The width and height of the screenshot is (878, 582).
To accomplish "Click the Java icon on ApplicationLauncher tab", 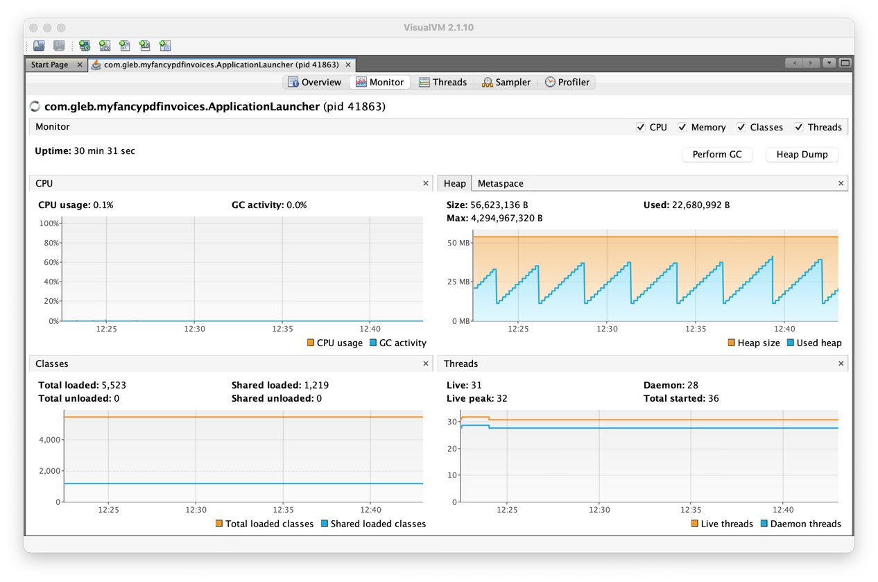I will (96, 65).
